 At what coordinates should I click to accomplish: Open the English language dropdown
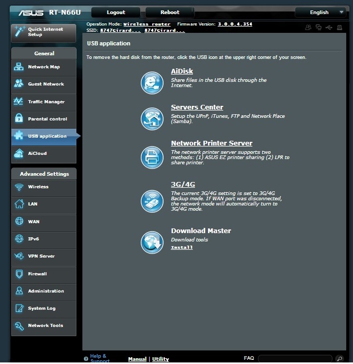pyautogui.click(x=321, y=13)
